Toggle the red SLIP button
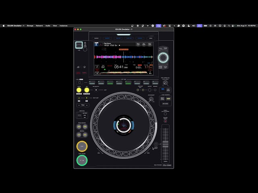This screenshot has height=193, width=258. pyautogui.click(x=78, y=73)
